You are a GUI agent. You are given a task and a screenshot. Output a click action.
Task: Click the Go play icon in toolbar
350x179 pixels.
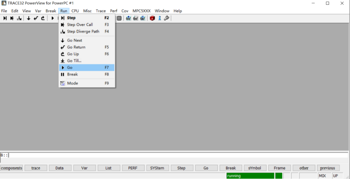[52, 18]
